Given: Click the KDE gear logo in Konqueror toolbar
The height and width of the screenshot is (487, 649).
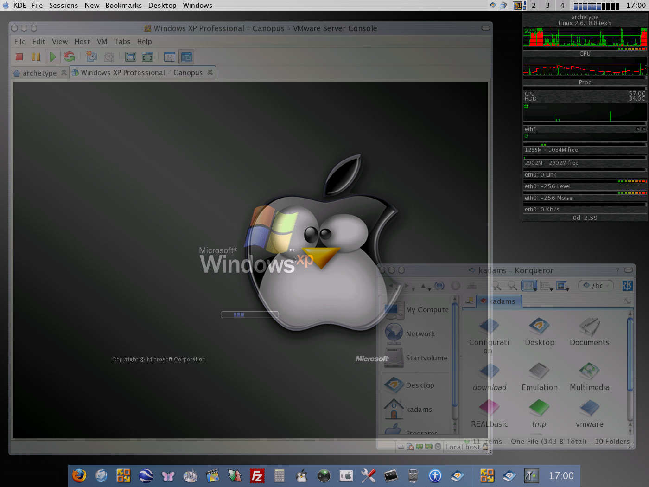Looking at the screenshot, I should click(627, 286).
